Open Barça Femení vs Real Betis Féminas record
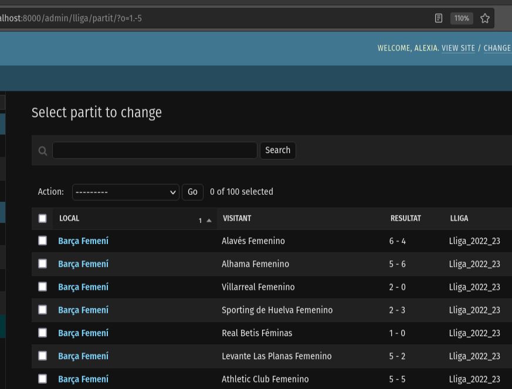 [83, 333]
